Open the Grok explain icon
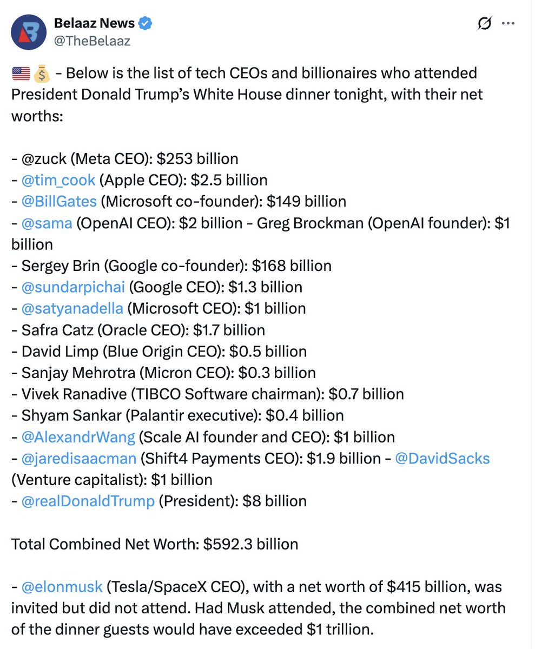This screenshot has width=535, height=649. tap(484, 24)
